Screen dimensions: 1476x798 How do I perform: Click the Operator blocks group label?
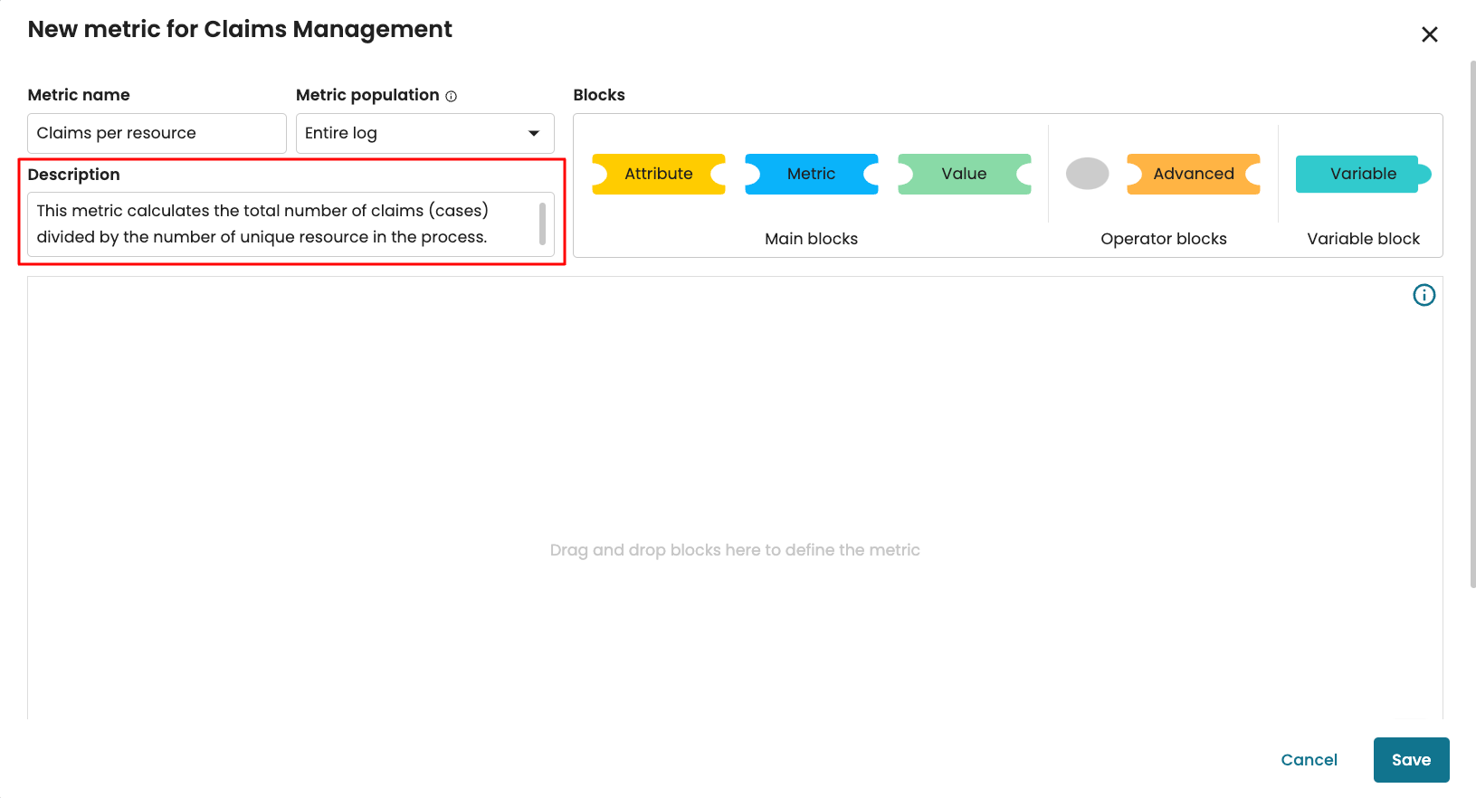[x=1163, y=239]
